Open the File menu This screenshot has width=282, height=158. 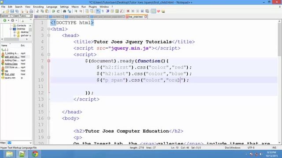click(3, 7)
